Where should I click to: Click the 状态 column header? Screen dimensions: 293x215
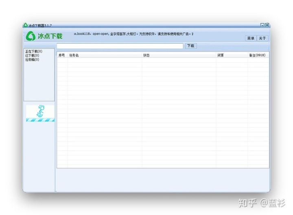point(179,55)
